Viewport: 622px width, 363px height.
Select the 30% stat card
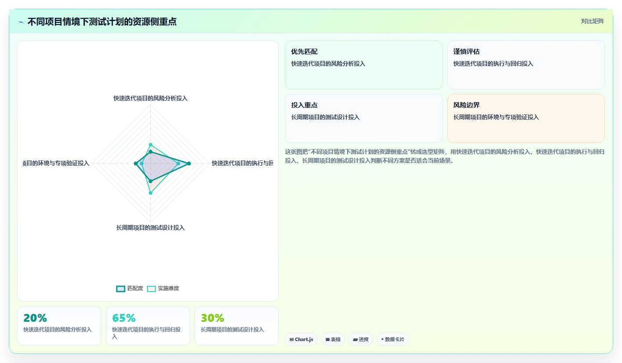(237, 326)
